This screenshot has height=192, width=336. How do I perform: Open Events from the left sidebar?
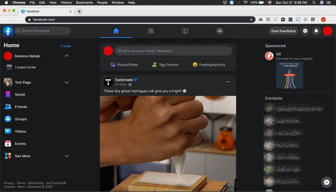pyautogui.click(x=20, y=143)
